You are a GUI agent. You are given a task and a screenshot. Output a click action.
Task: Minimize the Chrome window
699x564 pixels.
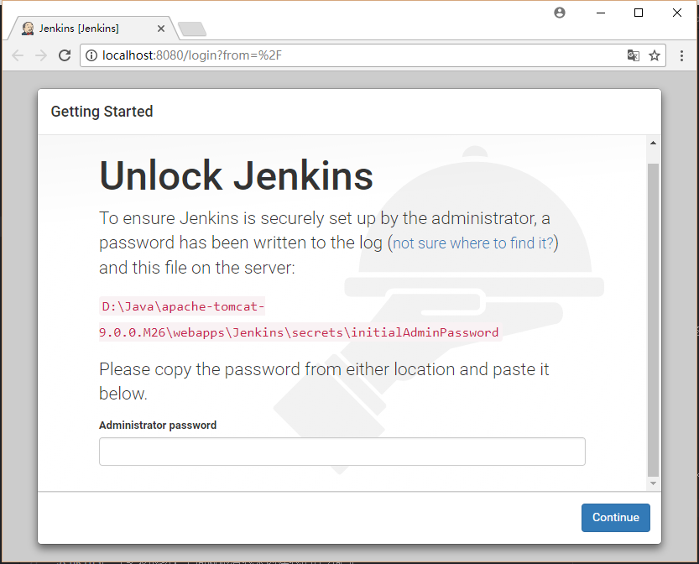[x=601, y=13]
